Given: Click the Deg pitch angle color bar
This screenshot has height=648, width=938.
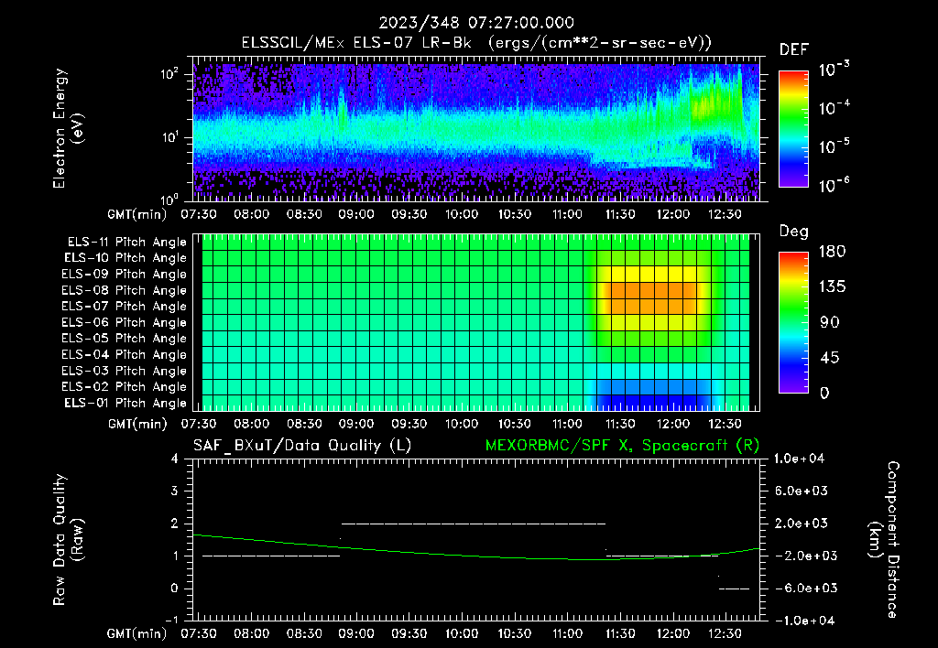Looking at the screenshot, I should [x=794, y=323].
